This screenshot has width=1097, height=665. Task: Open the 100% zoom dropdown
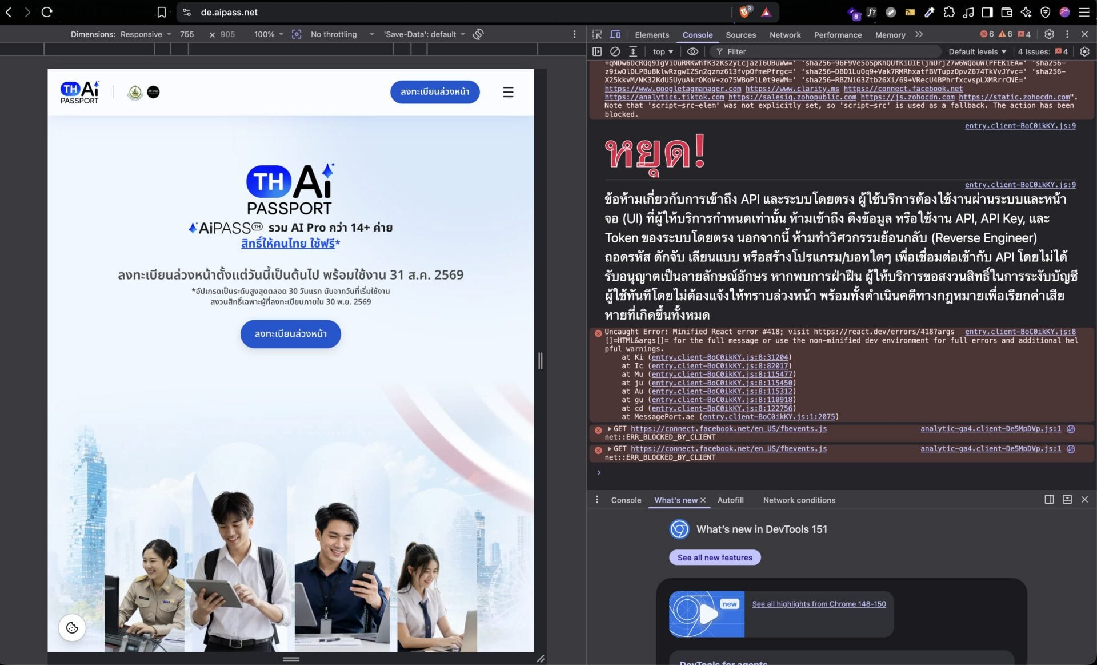(269, 34)
